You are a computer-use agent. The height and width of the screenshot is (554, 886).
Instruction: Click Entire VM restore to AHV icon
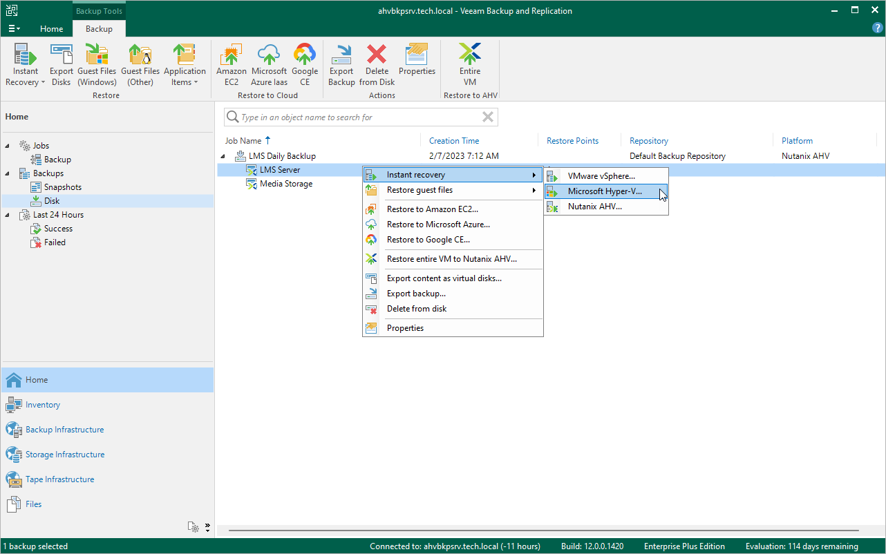coord(470,65)
